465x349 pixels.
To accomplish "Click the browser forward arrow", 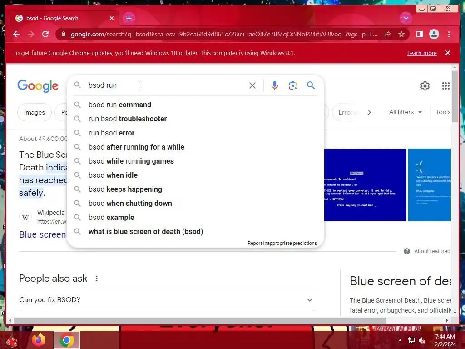I will point(31,34).
